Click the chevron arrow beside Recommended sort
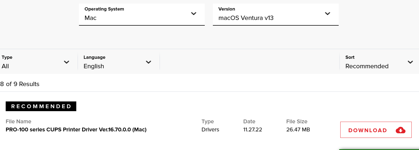The image size is (419, 150). click(410, 62)
